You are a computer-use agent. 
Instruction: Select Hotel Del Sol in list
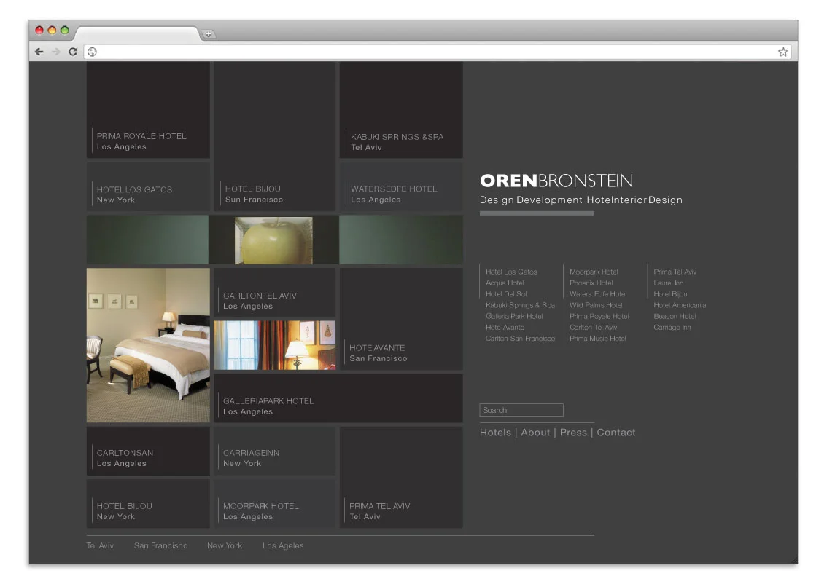coord(506,294)
